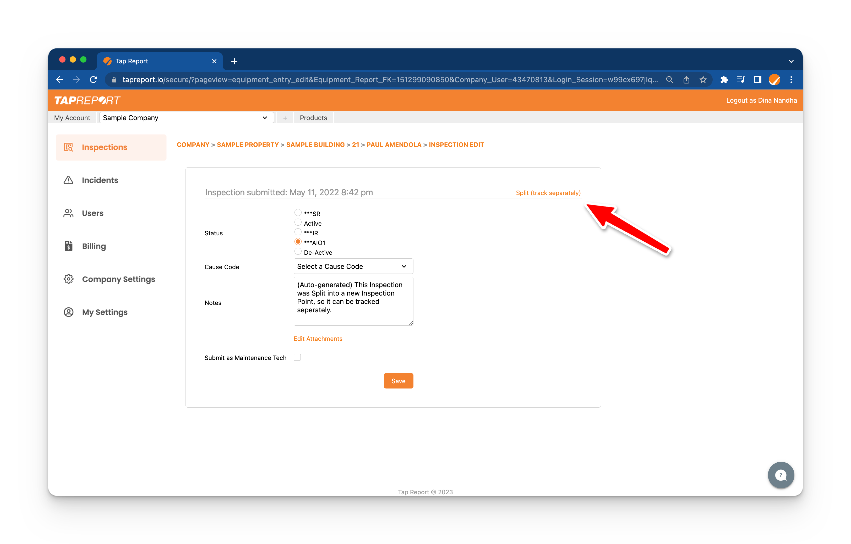Click the Users sidebar icon
Image resolution: width=851 pixels, height=544 pixels.
pyautogui.click(x=68, y=213)
